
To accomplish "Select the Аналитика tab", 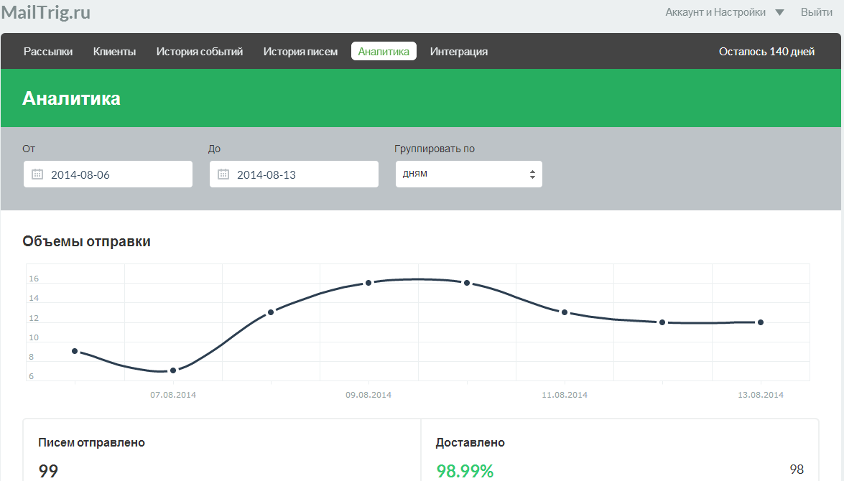I will coord(384,51).
